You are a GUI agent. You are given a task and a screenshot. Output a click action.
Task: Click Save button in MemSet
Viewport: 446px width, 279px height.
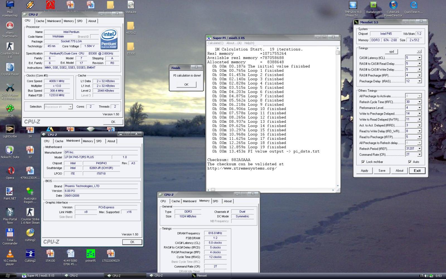click(x=382, y=171)
